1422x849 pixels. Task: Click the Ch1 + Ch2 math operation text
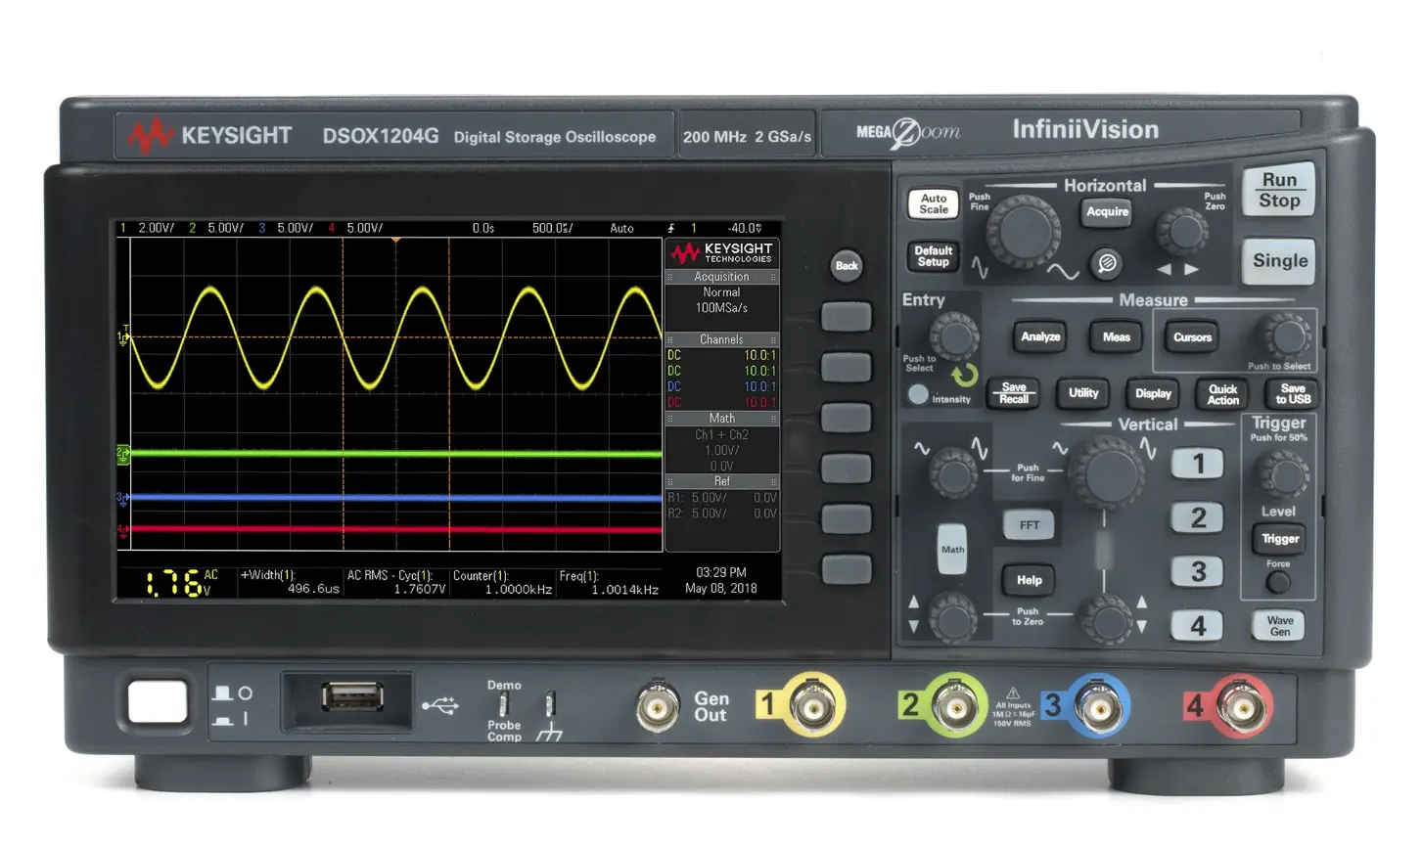click(721, 434)
